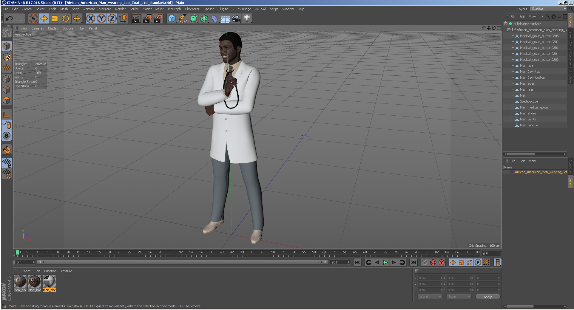Open the World coordinate dropdown
The height and width of the screenshot is (310, 574).
(430, 297)
